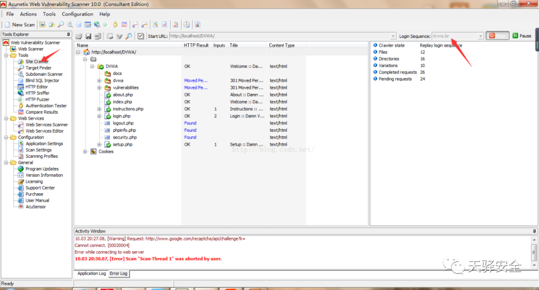Click the New Scan toolbar button
This screenshot has height=290, width=539.
[19, 25]
